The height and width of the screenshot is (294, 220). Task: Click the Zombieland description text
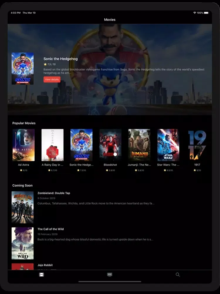coord(96,203)
